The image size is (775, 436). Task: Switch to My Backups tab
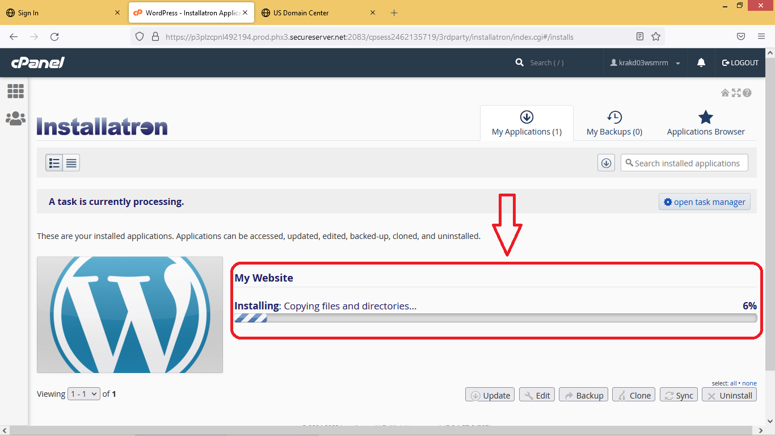click(614, 123)
